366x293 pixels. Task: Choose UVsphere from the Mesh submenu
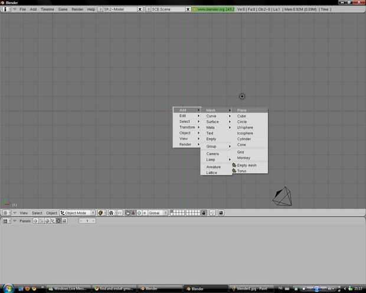pos(250,128)
